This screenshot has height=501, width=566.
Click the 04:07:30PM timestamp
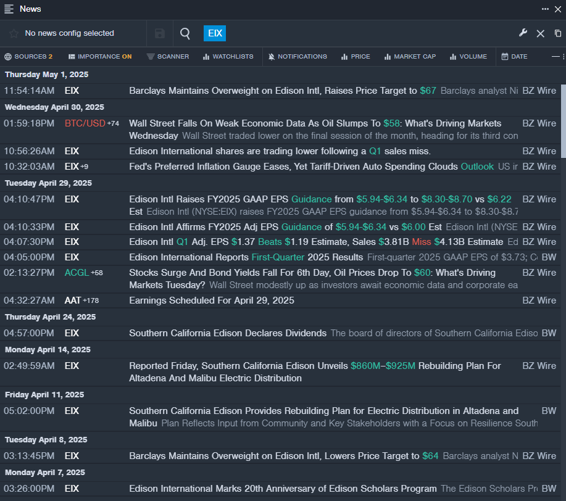[x=29, y=241]
